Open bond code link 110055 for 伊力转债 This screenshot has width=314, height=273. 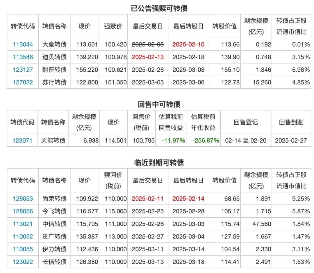click(22, 249)
